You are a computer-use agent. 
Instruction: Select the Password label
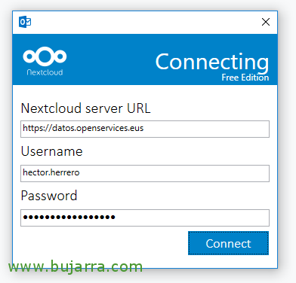tap(49, 196)
